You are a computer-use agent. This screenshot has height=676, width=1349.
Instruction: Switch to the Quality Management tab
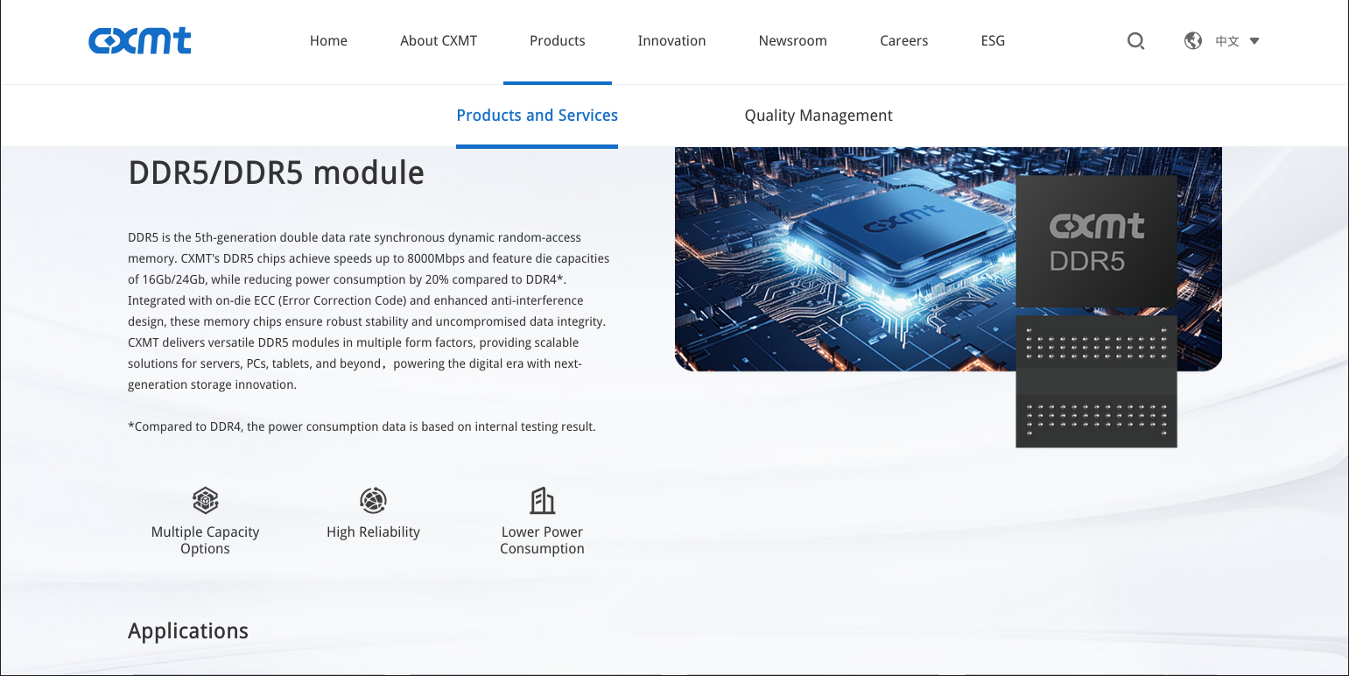818,116
